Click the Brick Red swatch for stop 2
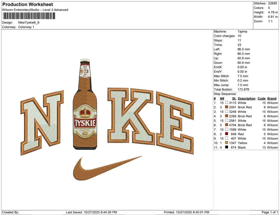 [227, 107]
